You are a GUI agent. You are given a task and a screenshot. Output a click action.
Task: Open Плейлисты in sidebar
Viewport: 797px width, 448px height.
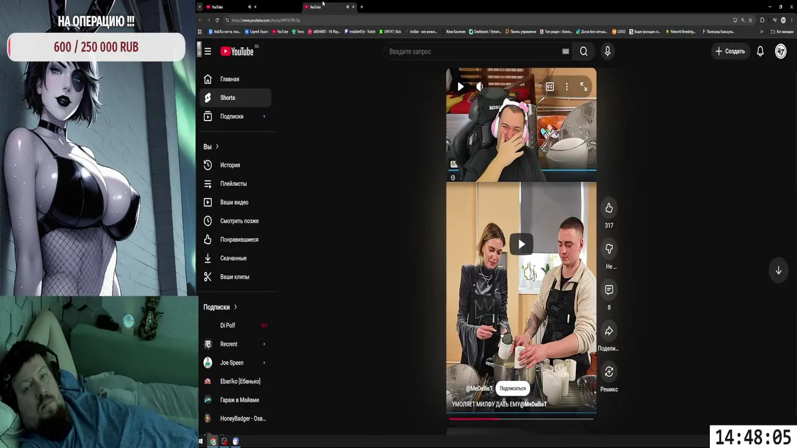[235, 184]
